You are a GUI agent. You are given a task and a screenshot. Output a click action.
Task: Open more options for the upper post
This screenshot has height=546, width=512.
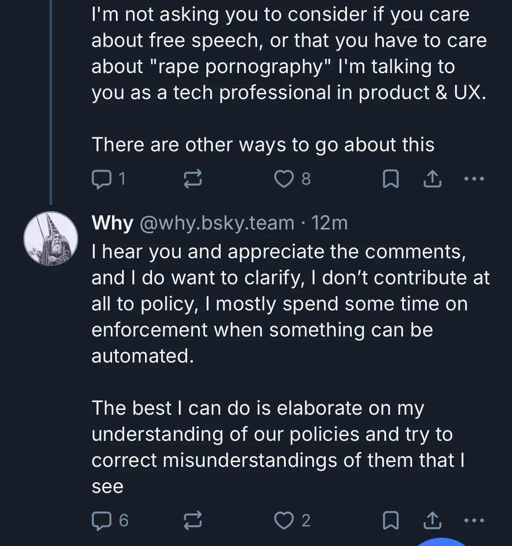[x=473, y=179]
